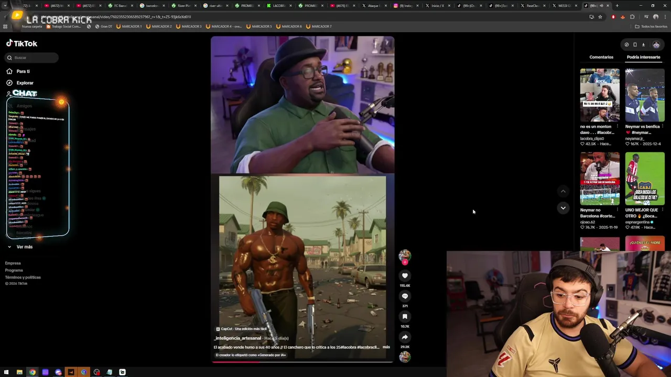This screenshot has height=377, width=671.
Task: Open the MARCADOR 2 bookmark
Action: (159, 26)
